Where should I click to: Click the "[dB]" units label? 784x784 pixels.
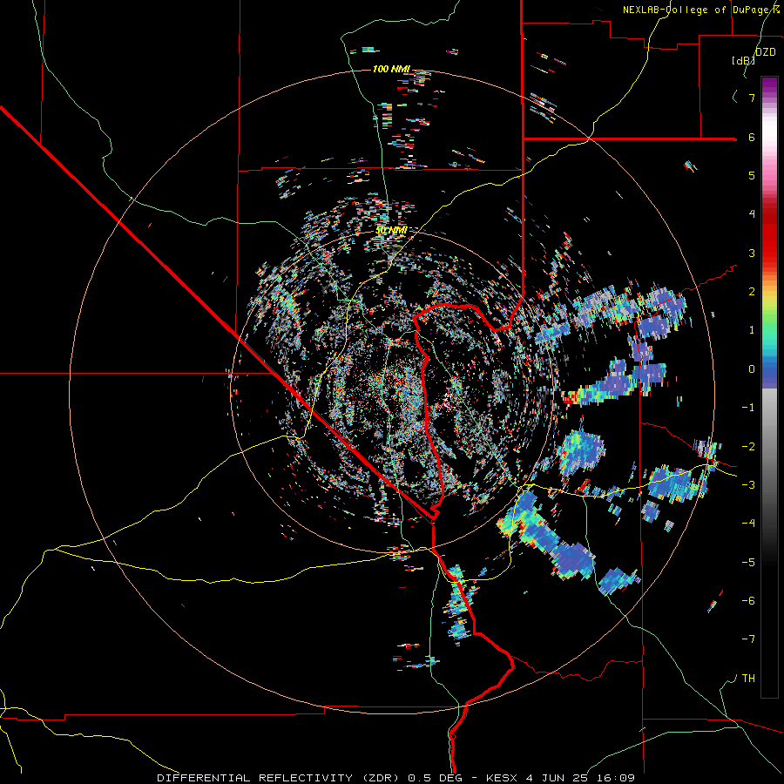[x=743, y=60]
